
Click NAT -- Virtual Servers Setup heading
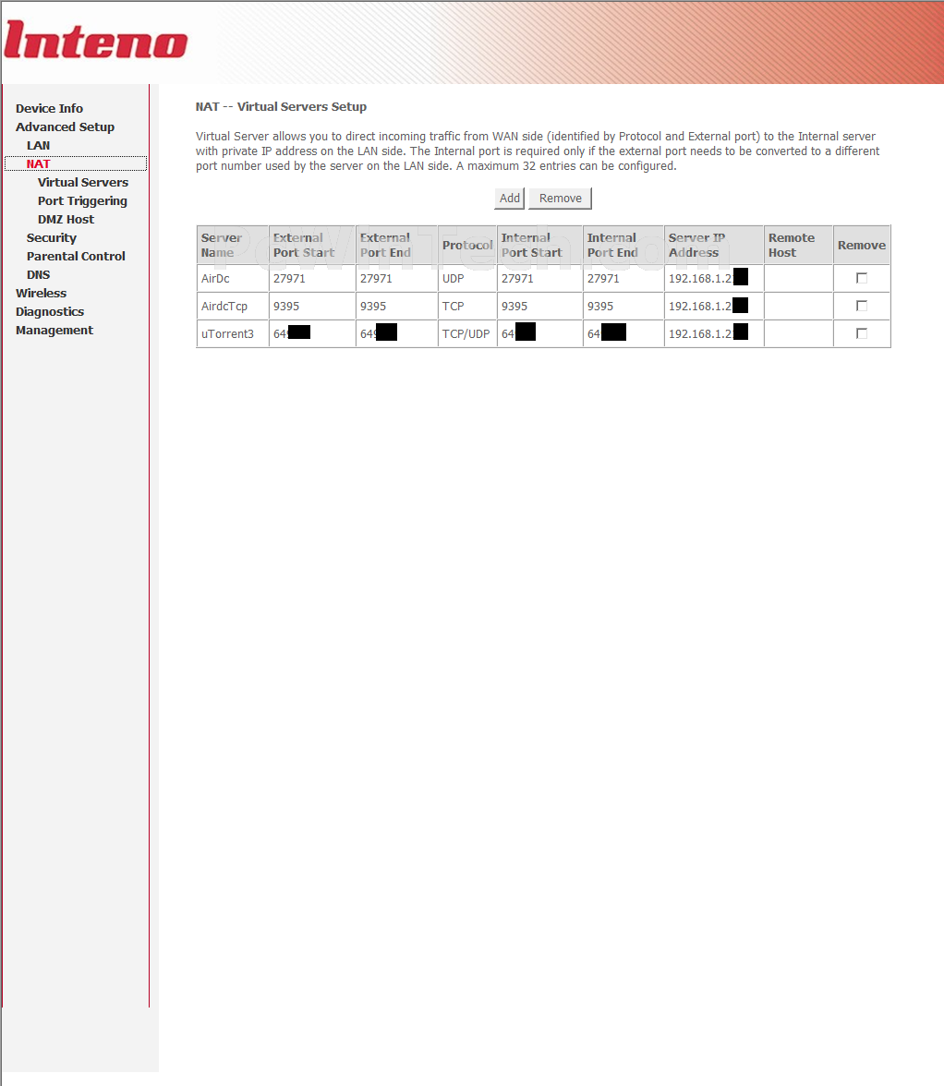[281, 107]
